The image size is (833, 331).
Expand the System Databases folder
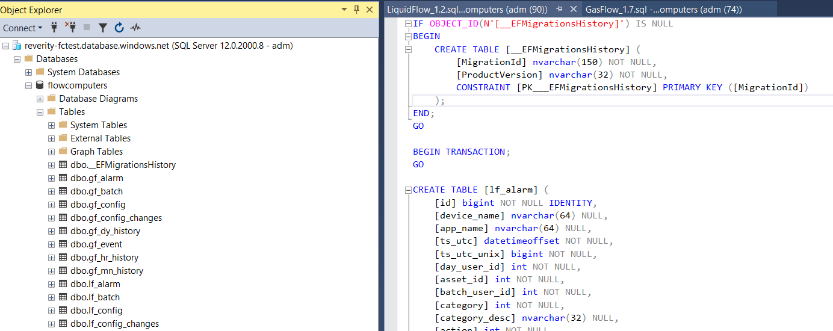tap(28, 72)
